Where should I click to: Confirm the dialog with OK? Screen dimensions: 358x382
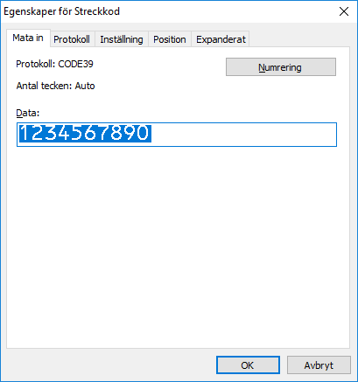pos(248,365)
